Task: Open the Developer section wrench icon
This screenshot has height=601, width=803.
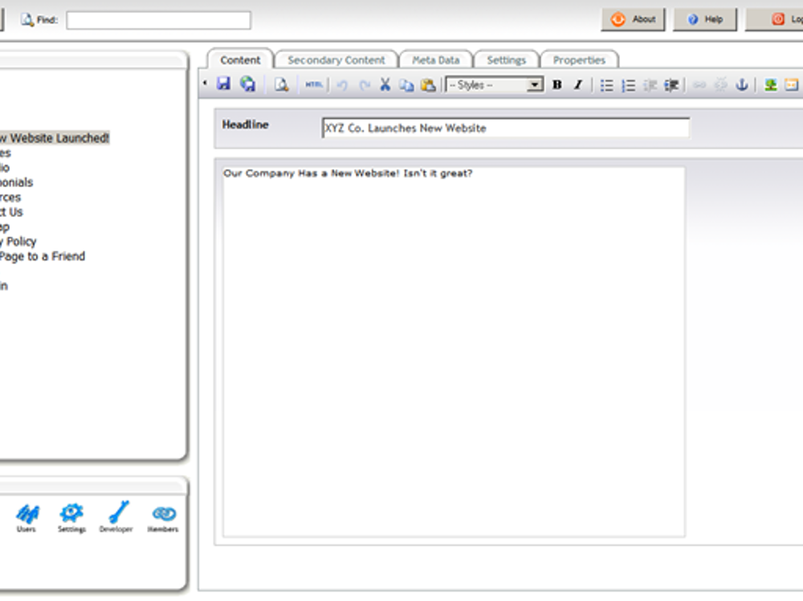Action: [x=117, y=517]
